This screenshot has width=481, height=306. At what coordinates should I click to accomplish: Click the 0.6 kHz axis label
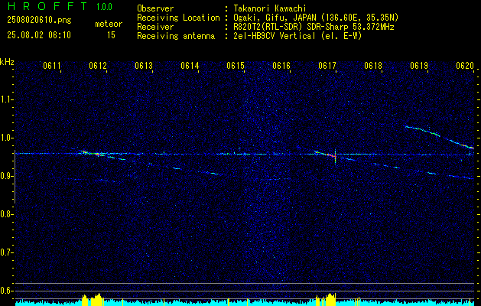6,291
